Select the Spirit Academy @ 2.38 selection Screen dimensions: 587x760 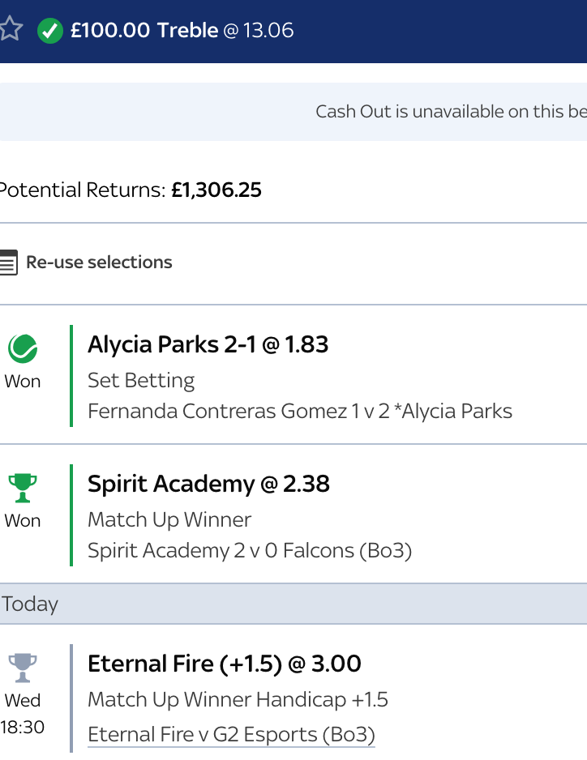click(208, 484)
